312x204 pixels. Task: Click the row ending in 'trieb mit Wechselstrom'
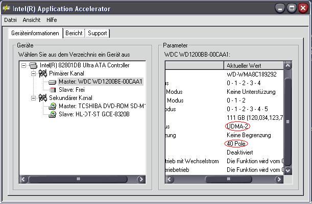(224, 161)
